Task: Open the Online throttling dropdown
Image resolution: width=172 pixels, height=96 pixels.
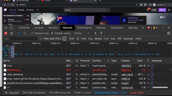Action: [82, 33]
